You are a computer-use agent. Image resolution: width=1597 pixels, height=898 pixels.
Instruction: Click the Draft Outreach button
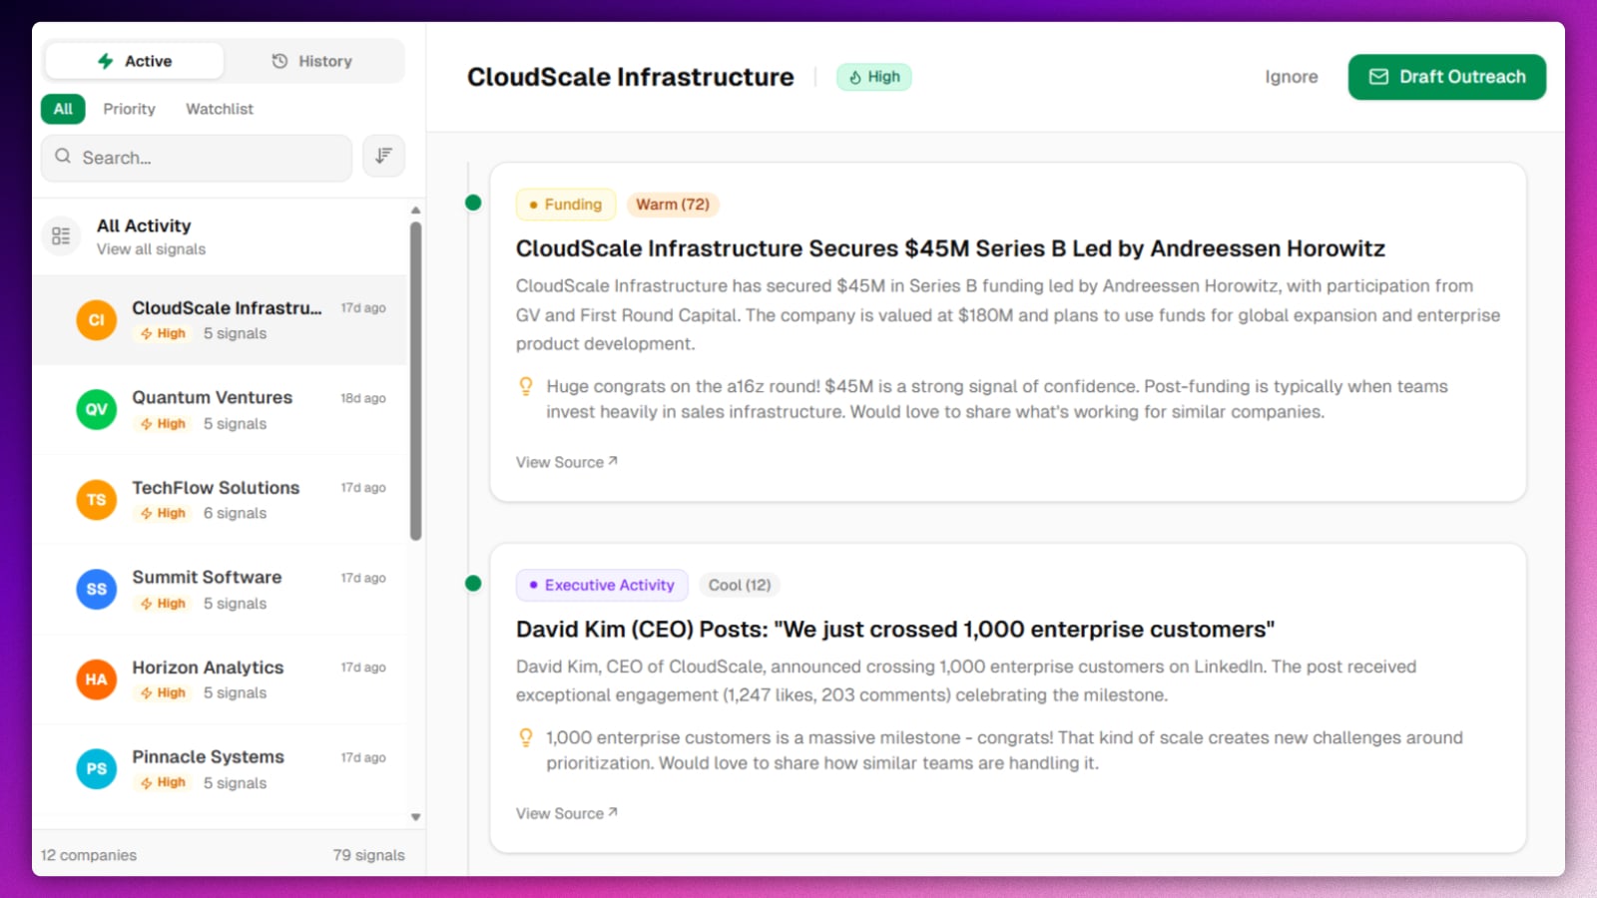tap(1446, 77)
